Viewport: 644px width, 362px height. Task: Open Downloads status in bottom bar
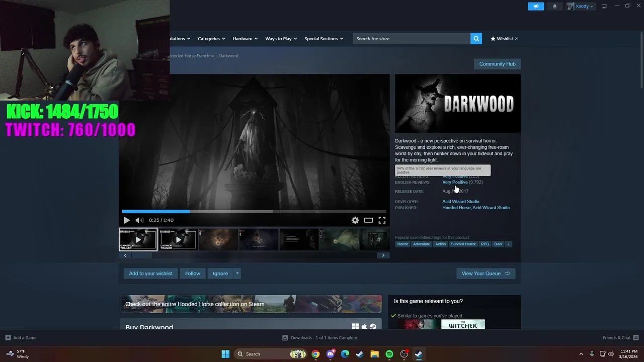320,338
